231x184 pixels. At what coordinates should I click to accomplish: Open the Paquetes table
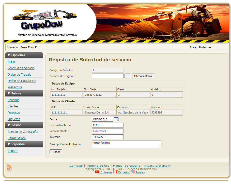click(14, 119)
